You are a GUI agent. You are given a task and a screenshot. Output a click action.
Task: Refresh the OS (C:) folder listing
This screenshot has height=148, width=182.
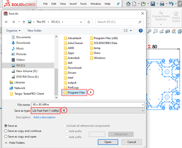tap(89, 22)
